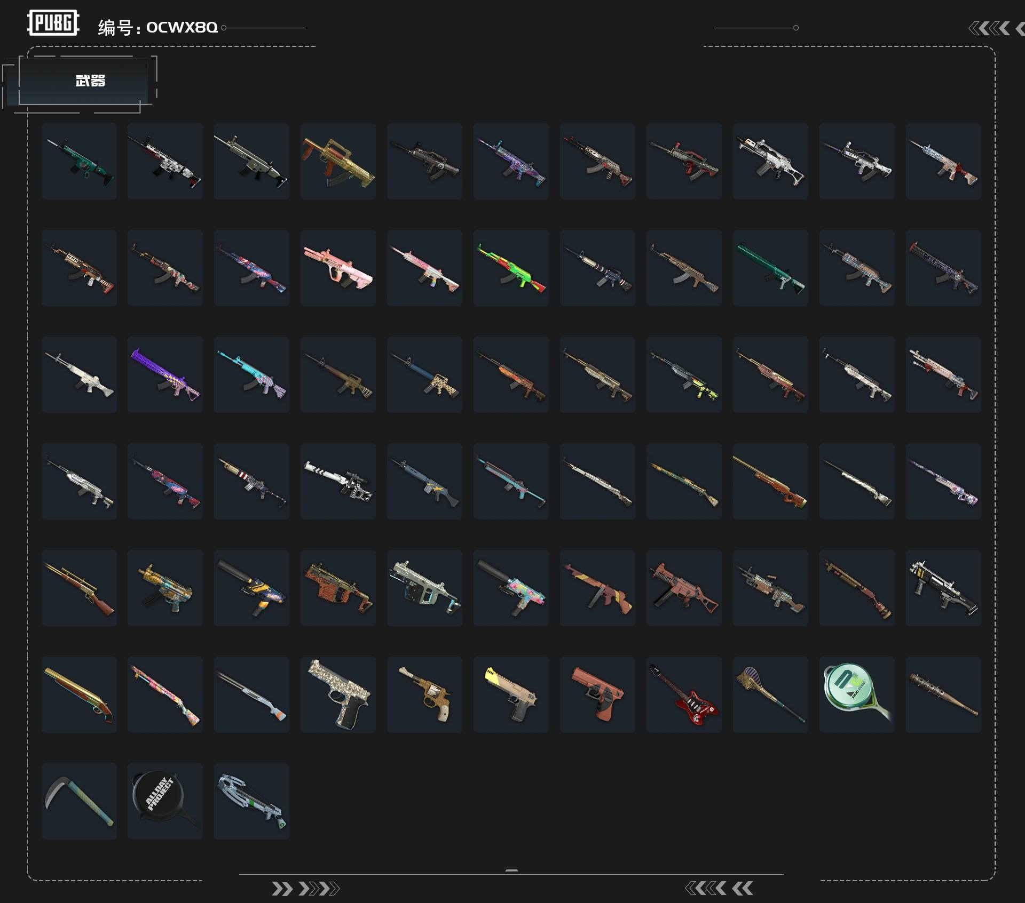Pick the purple and white AWM sniper
Screen dimensions: 1025x903
coord(943,481)
